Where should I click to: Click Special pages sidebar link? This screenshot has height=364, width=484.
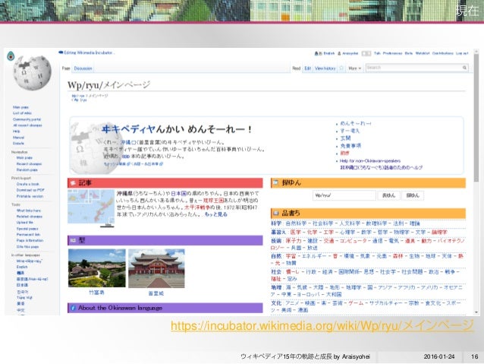pos(27,229)
